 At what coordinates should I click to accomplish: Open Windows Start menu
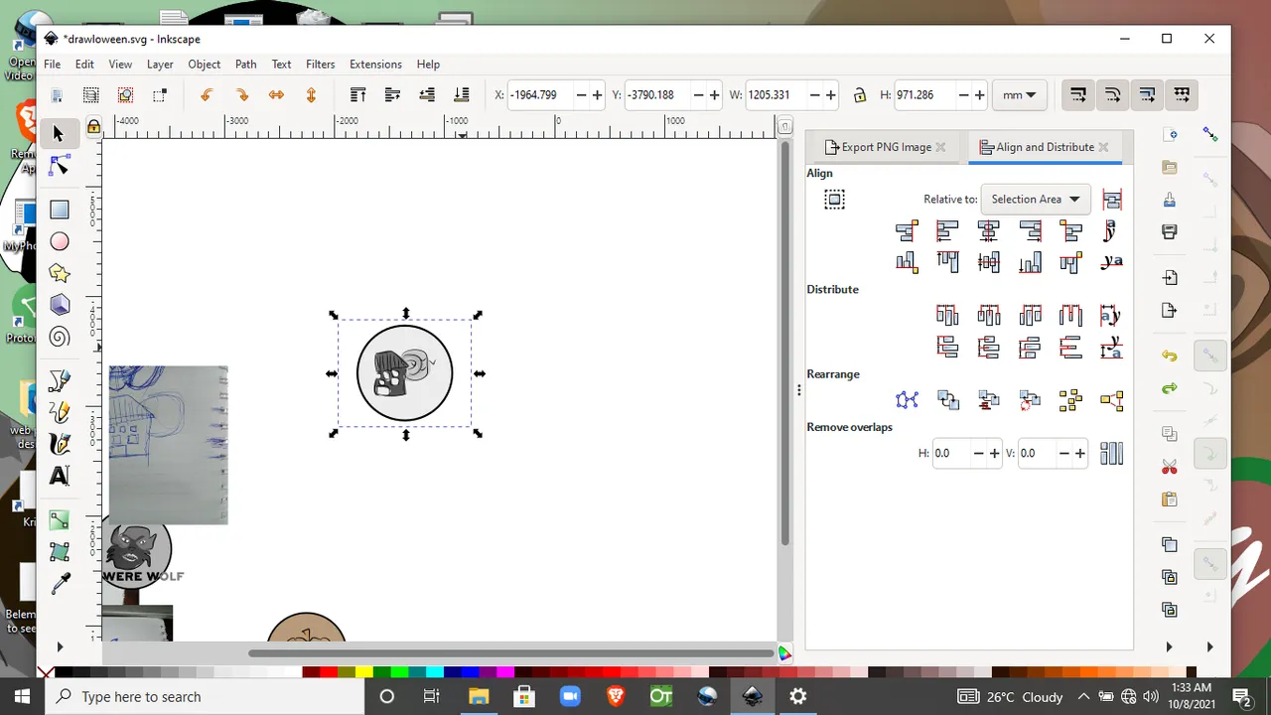tap(23, 696)
